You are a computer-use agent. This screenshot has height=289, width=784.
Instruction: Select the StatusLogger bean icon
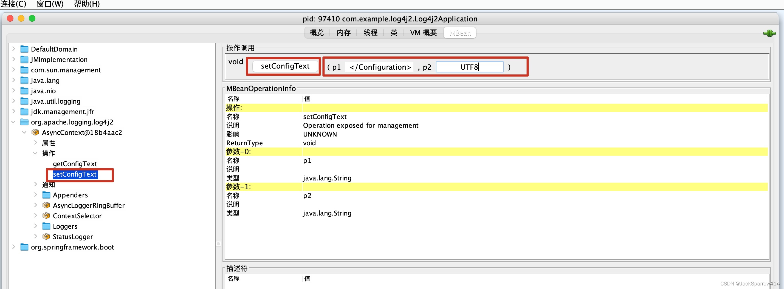point(46,236)
